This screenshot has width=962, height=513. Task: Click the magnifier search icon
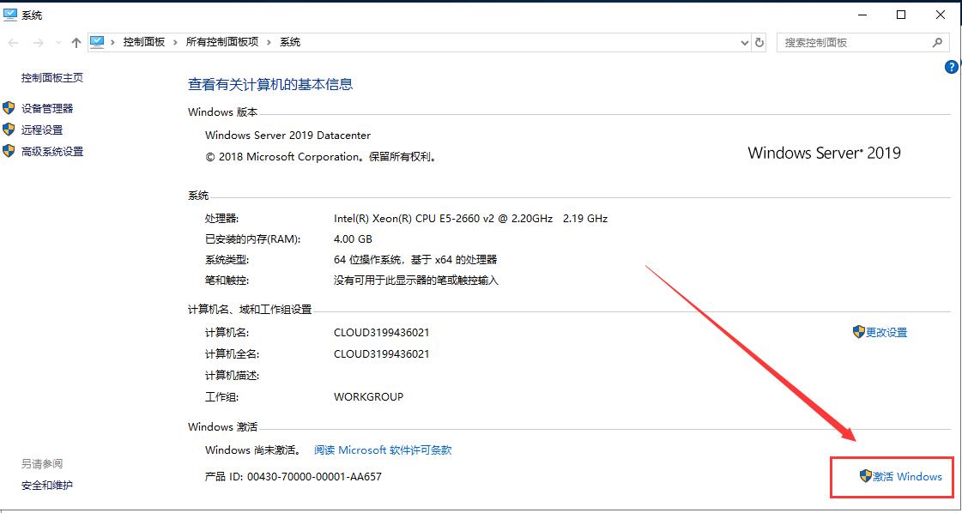click(937, 43)
